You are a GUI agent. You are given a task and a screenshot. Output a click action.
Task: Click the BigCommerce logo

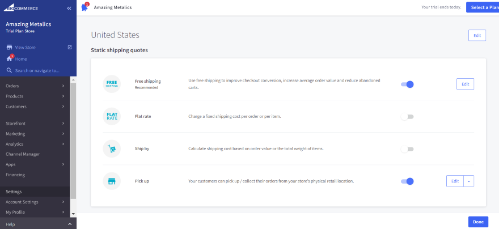point(20,8)
